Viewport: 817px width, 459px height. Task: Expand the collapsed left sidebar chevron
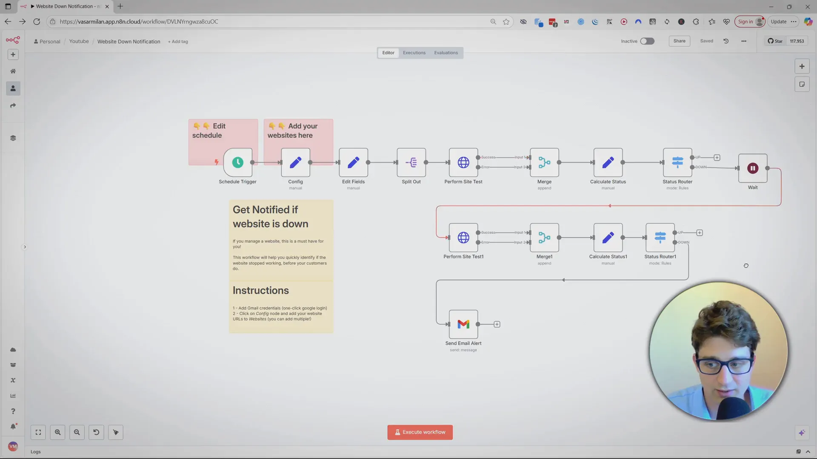(x=25, y=247)
